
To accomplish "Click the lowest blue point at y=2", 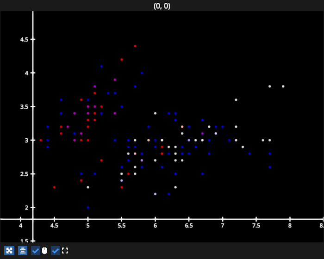I will click(x=88, y=208).
